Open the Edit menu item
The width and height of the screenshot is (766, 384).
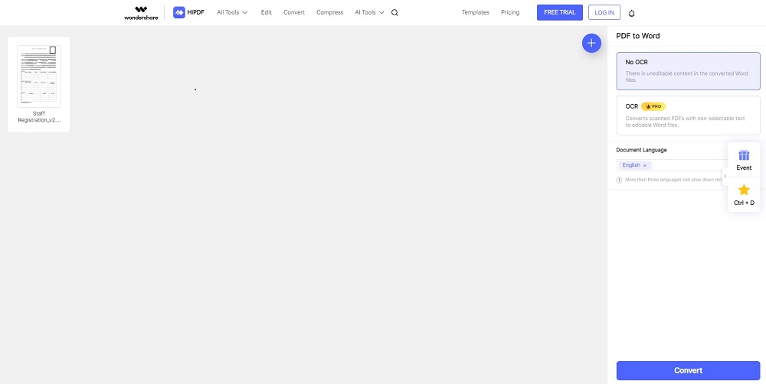pyautogui.click(x=267, y=13)
